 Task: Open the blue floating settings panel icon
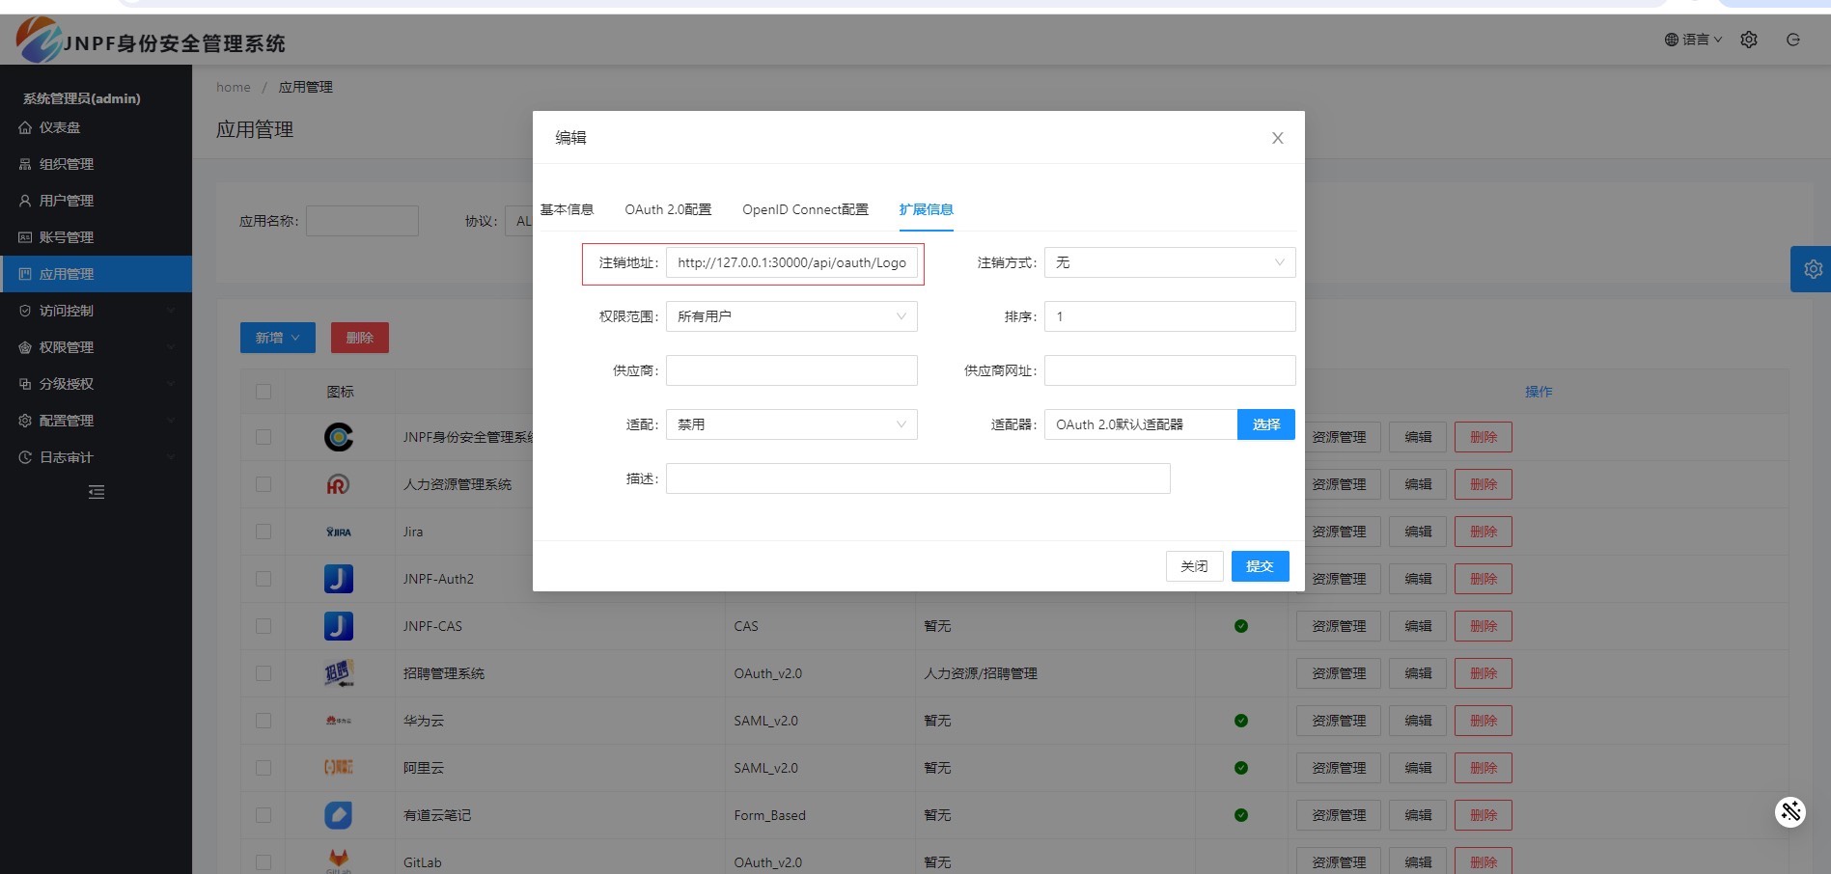(1812, 269)
